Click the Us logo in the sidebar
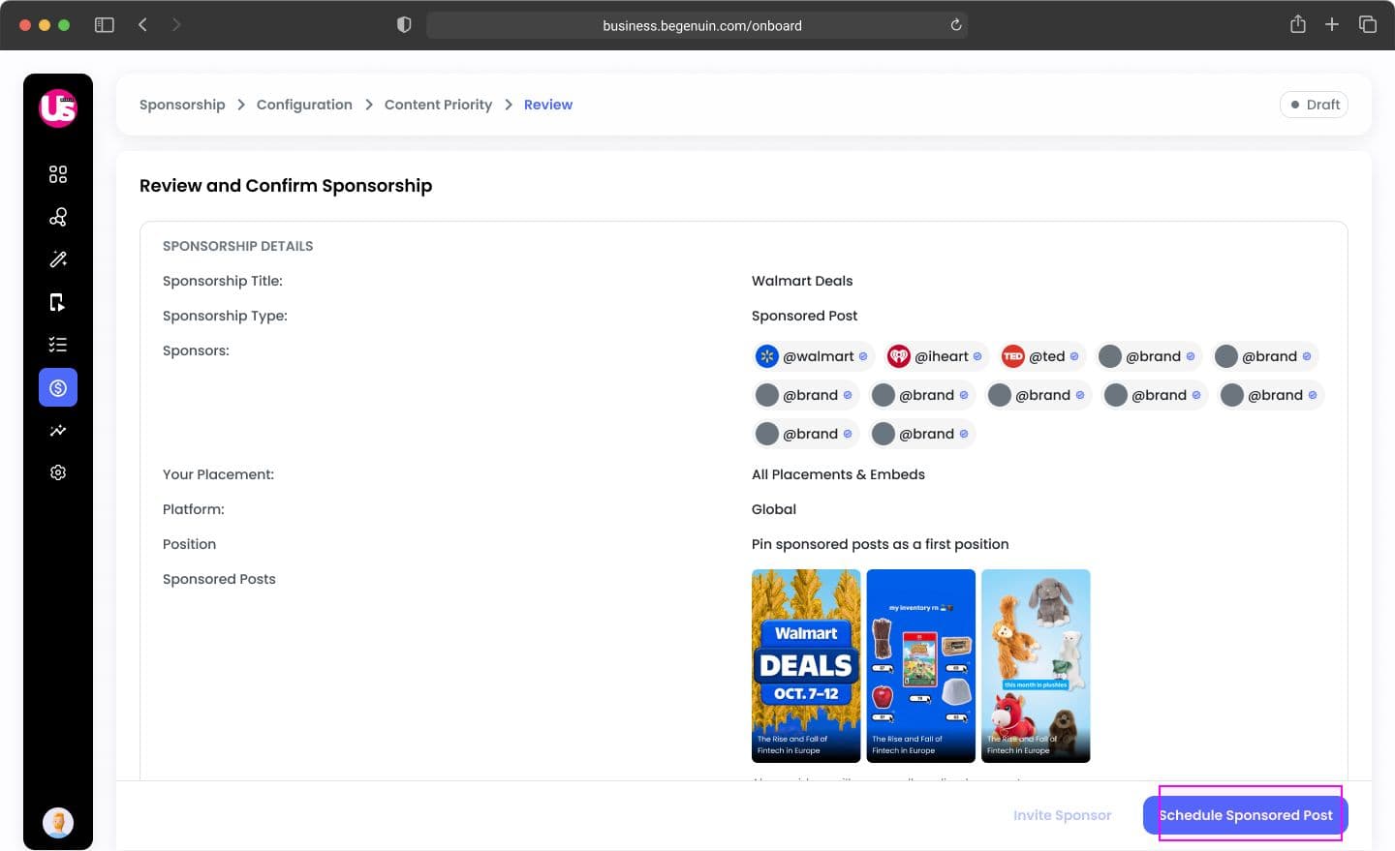 point(58,107)
